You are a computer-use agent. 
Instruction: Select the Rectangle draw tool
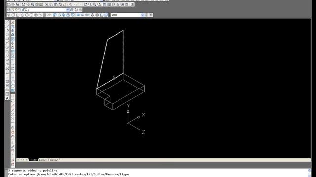[7, 39]
